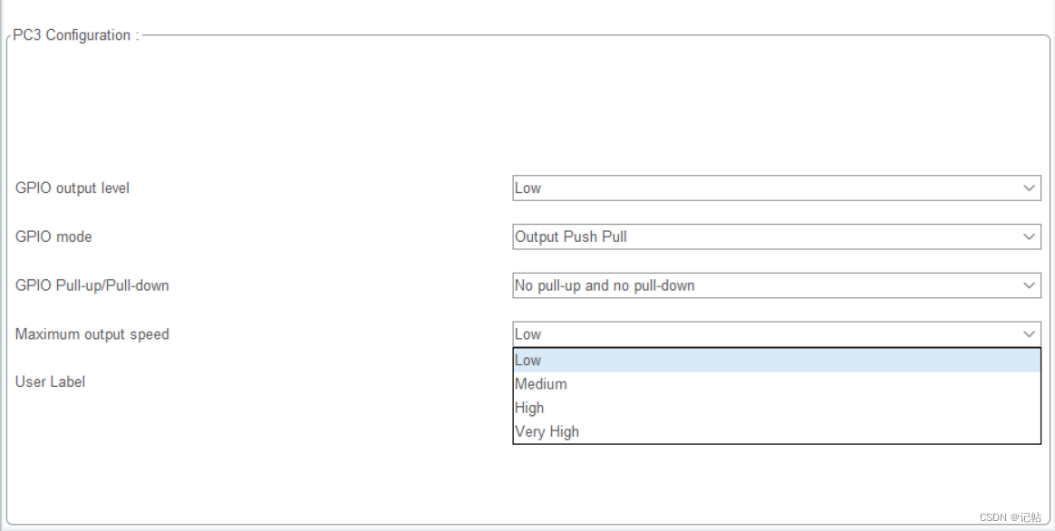
Task: Click the 'GPIO mode' label
Action: pos(53,237)
